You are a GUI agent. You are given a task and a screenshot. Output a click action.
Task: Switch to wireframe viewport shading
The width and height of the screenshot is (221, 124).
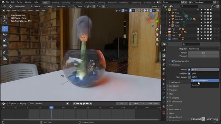click(x=142, y=11)
